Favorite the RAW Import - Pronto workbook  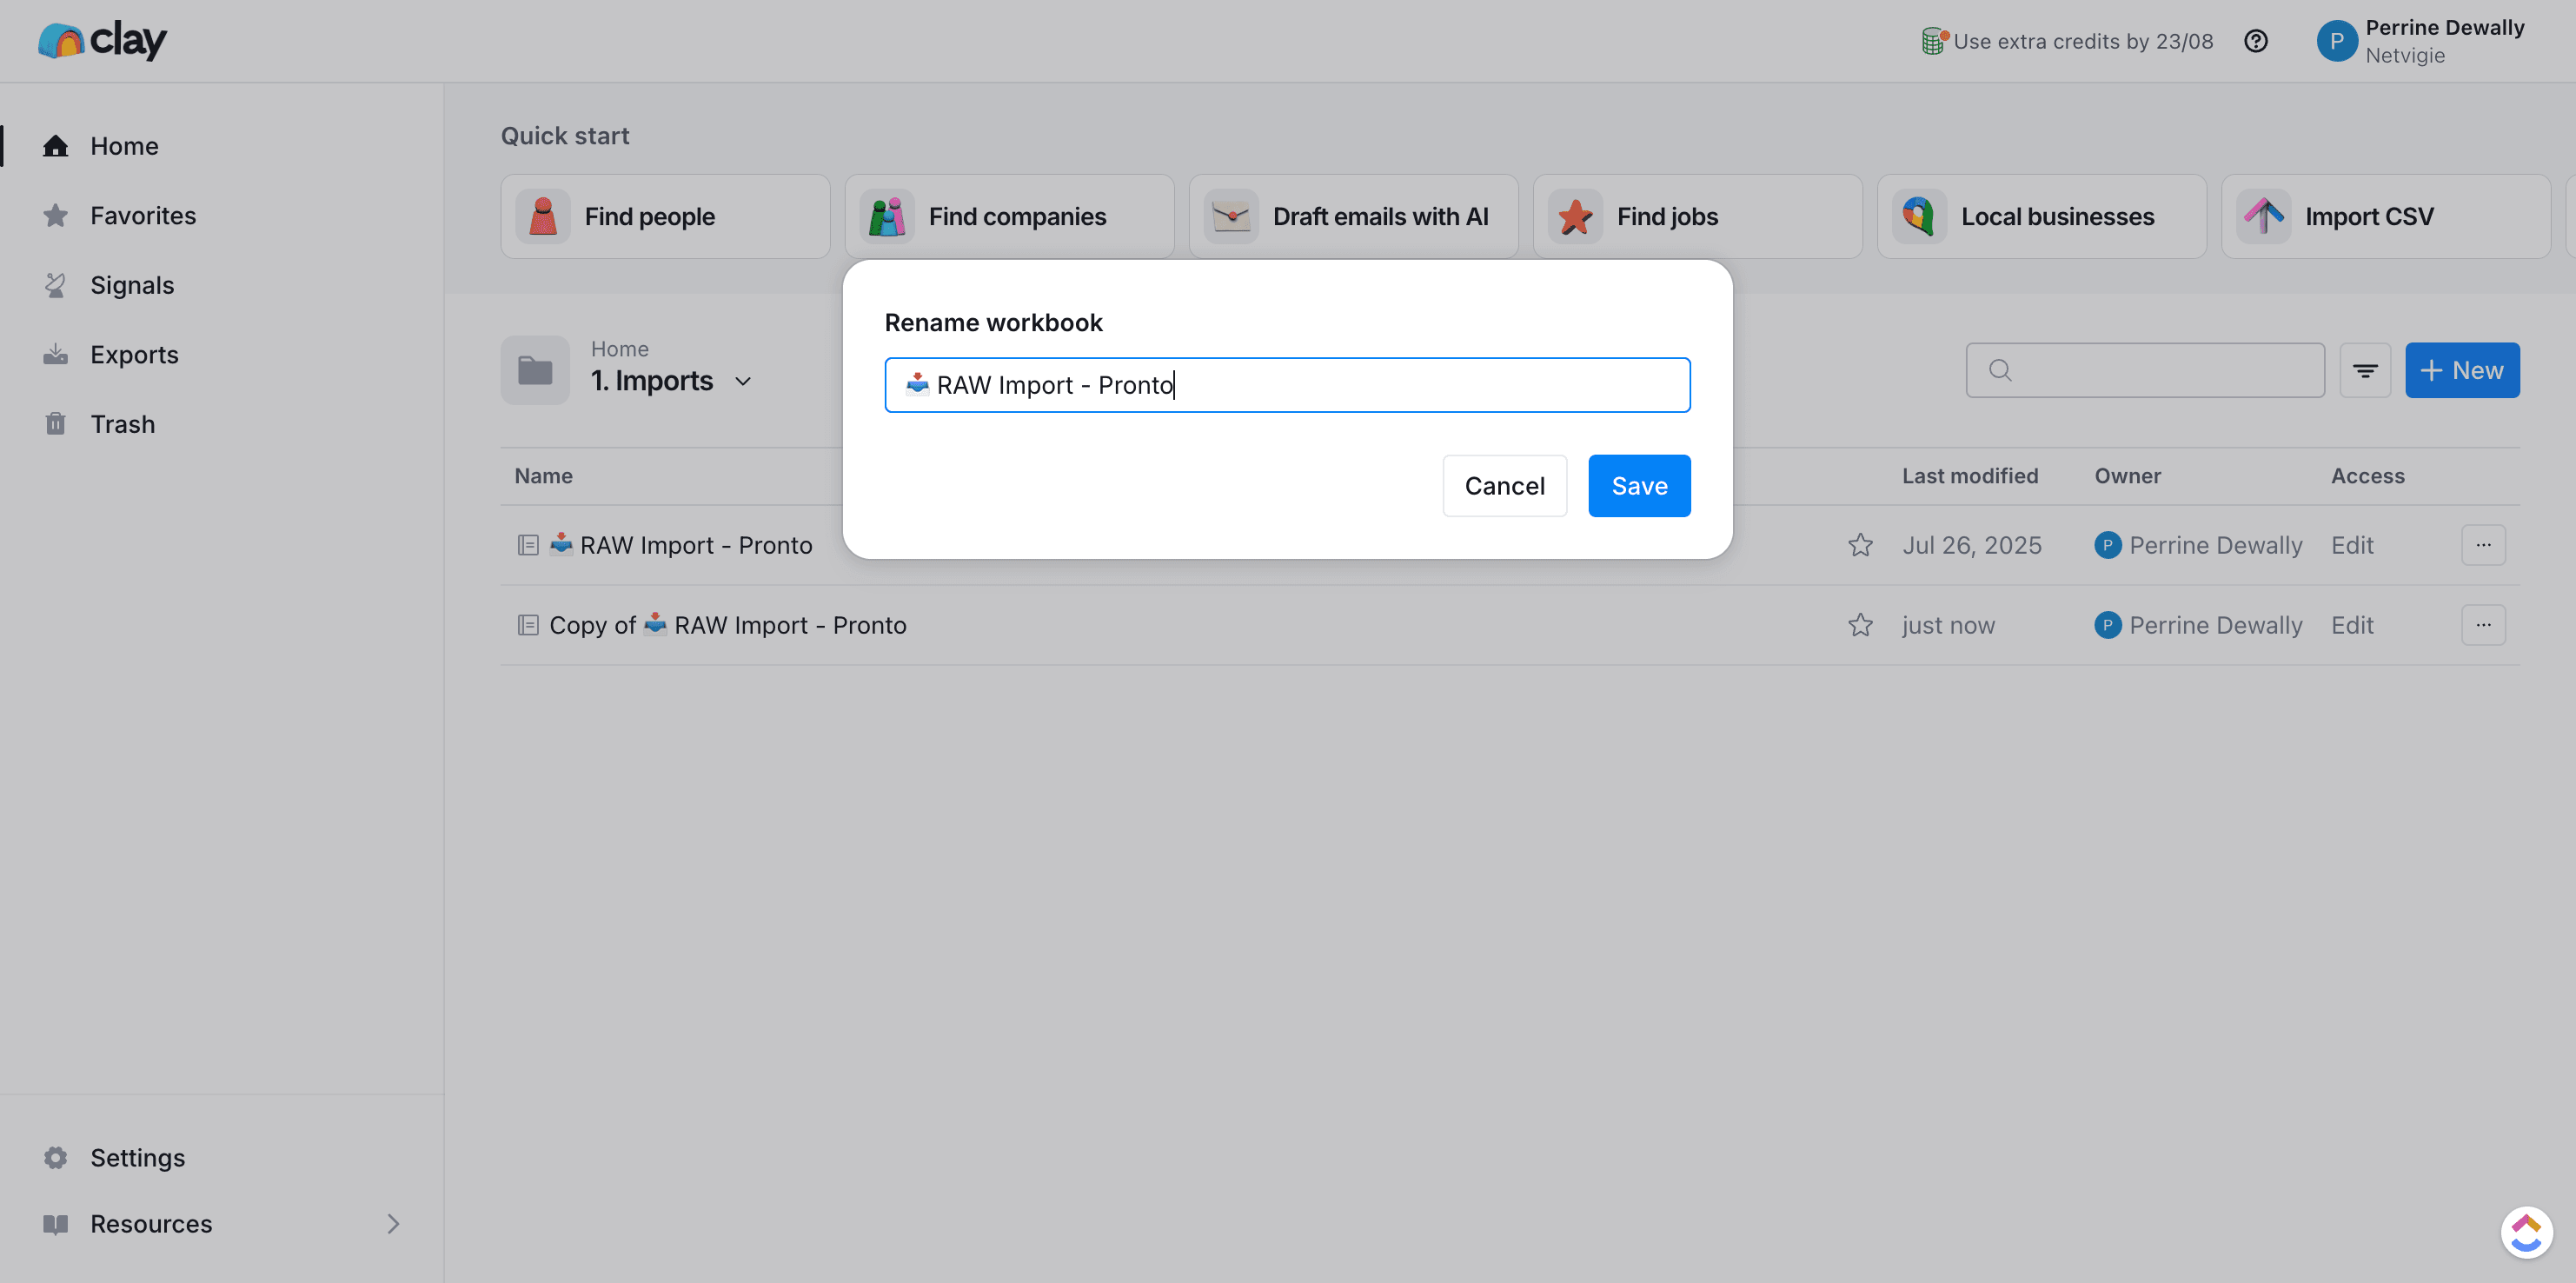tap(1860, 545)
